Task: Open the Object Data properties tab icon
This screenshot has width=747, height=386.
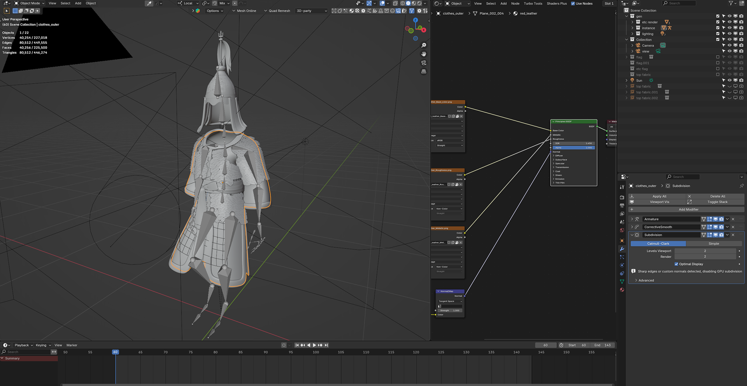Action: tap(622, 281)
